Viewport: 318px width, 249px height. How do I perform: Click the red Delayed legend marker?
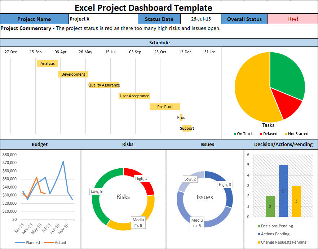pyautogui.click(x=261, y=134)
